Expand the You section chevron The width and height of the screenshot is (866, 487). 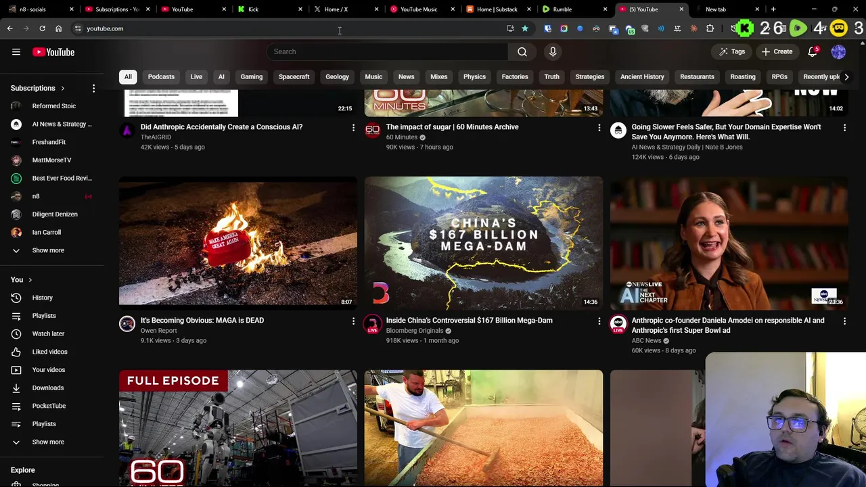pyautogui.click(x=30, y=280)
